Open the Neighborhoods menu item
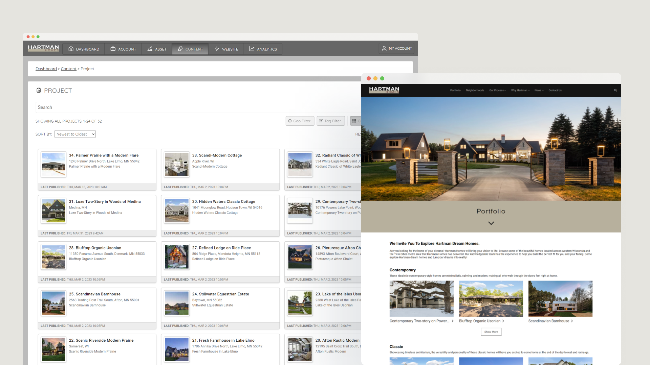650x365 pixels. 475,90
